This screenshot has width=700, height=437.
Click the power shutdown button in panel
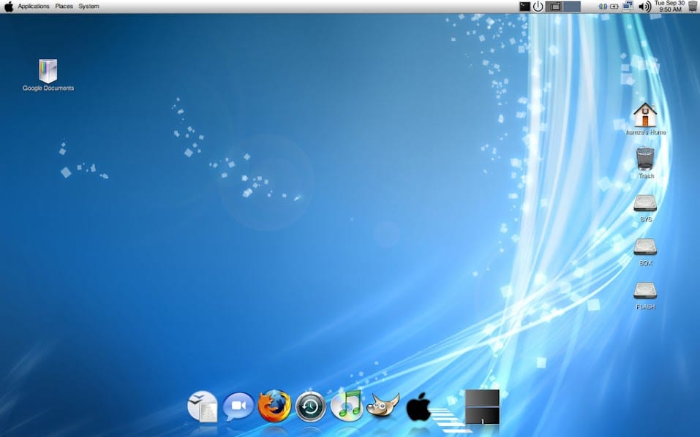pos(538,7)
